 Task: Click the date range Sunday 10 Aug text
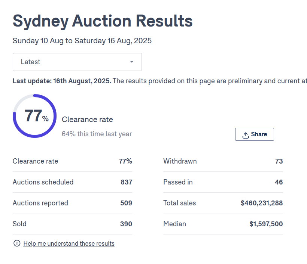tap(82, 41)
